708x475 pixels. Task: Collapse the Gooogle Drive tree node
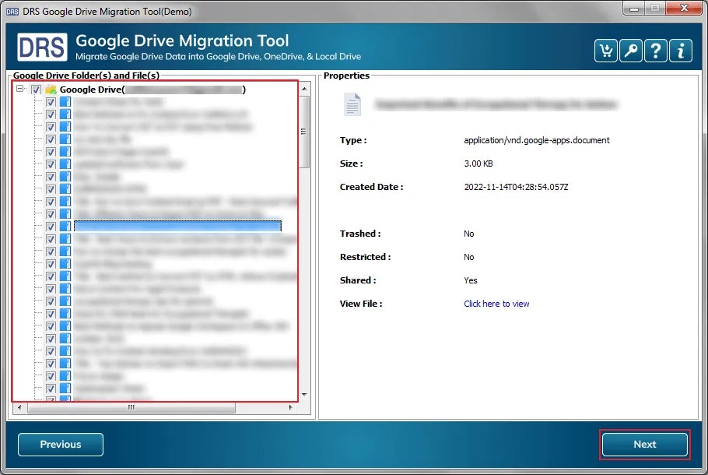(20, 89)
